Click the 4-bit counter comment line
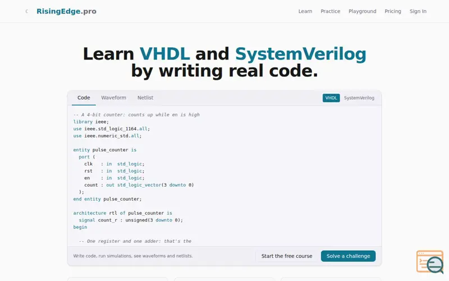 tap(136, 115)
